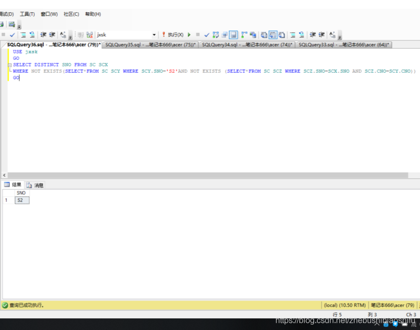Click the WHERE NOT EXISTS code line

[214, 71]
